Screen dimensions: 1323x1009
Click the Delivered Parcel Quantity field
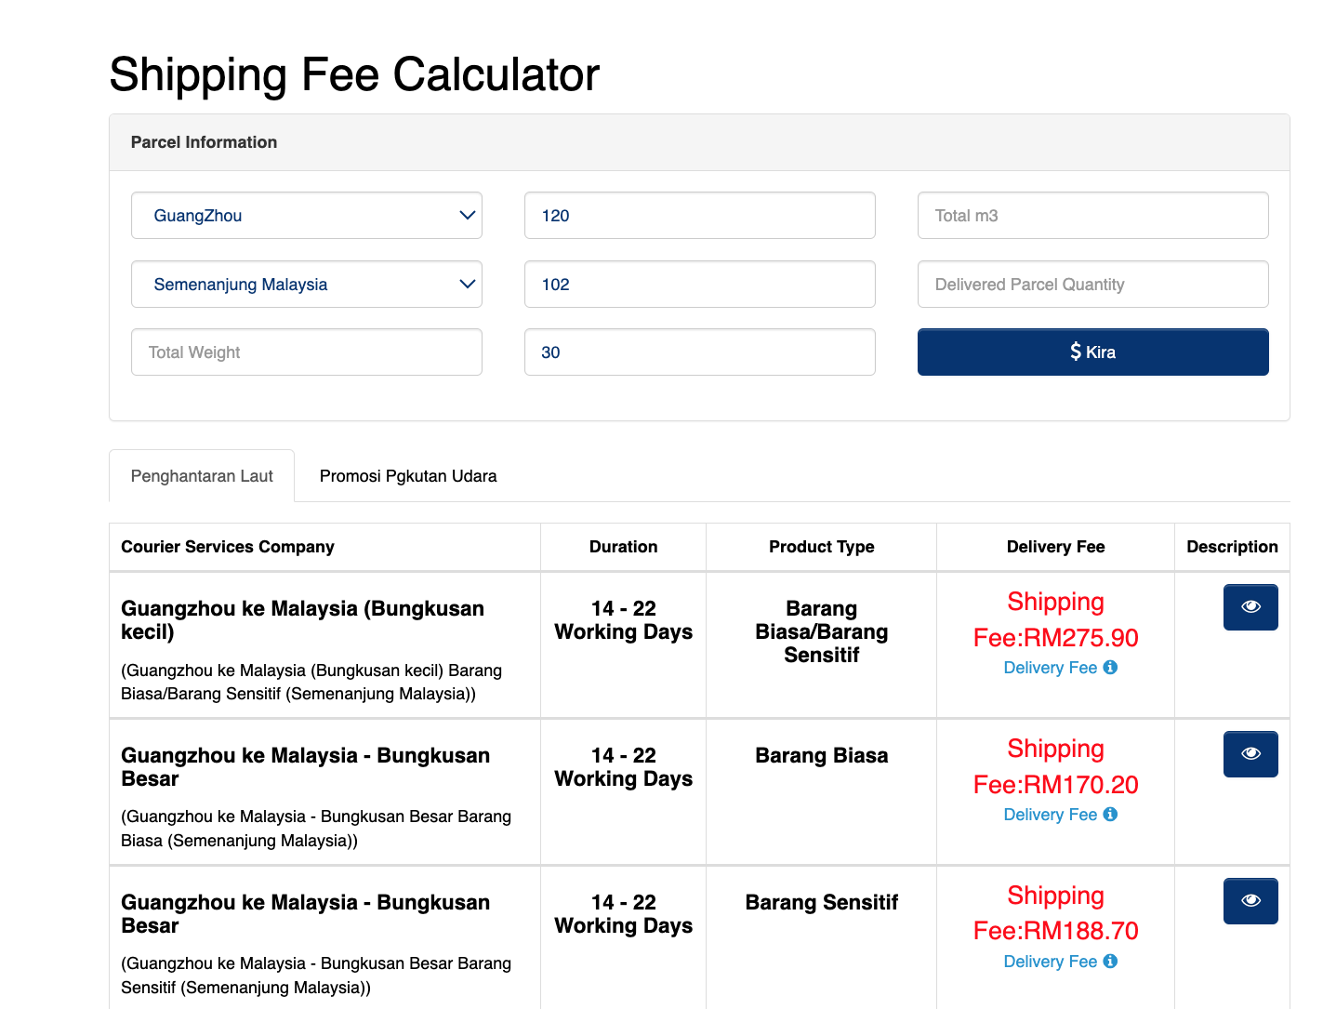[x=1092, y=285]
